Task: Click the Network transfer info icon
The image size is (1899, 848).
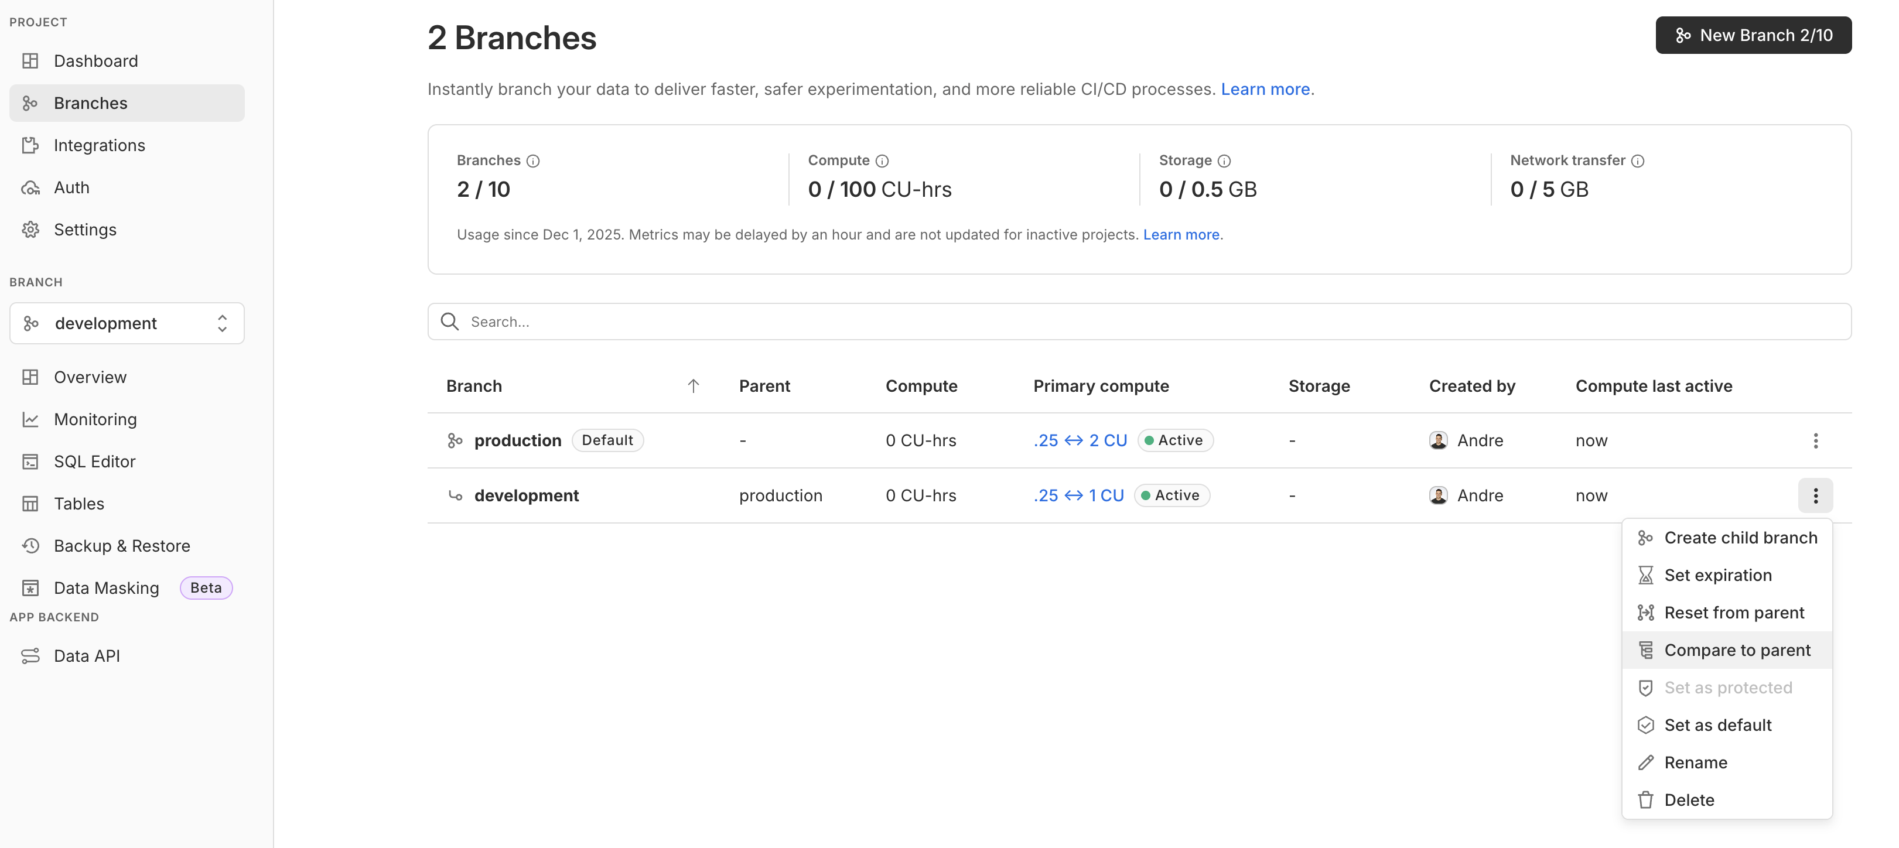Action: pyautogui.click(x=1637, y=160)
